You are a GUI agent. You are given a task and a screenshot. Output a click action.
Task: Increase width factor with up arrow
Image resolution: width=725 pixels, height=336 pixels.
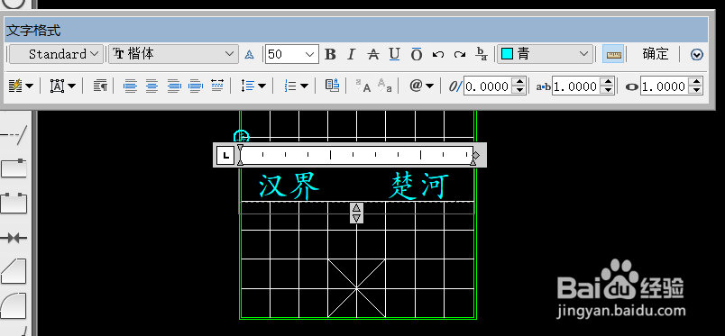coord(696,82)
